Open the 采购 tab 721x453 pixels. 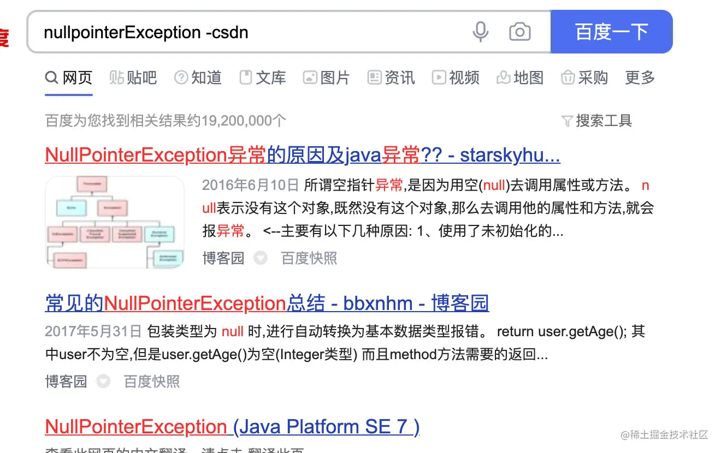tap(584, 78)
